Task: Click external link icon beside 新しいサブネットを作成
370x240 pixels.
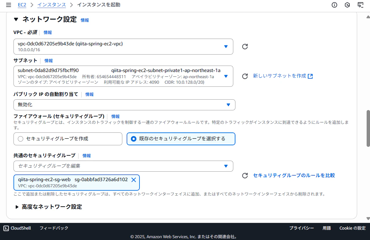Action: (310, 76)
